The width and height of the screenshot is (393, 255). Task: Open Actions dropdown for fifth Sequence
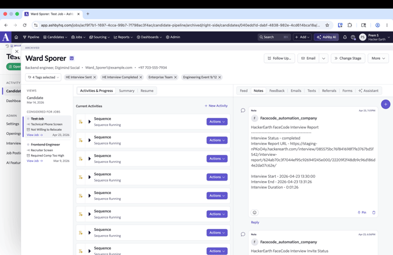pyautogui.click(x=217, y=196)
